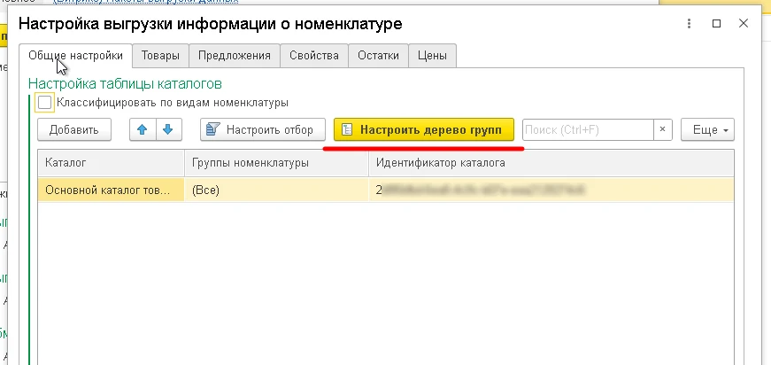Image resolution: width=771 pixels, height=365 pixels.
Task: Go to the Остатки tab
Action: [x=378, y=56]
